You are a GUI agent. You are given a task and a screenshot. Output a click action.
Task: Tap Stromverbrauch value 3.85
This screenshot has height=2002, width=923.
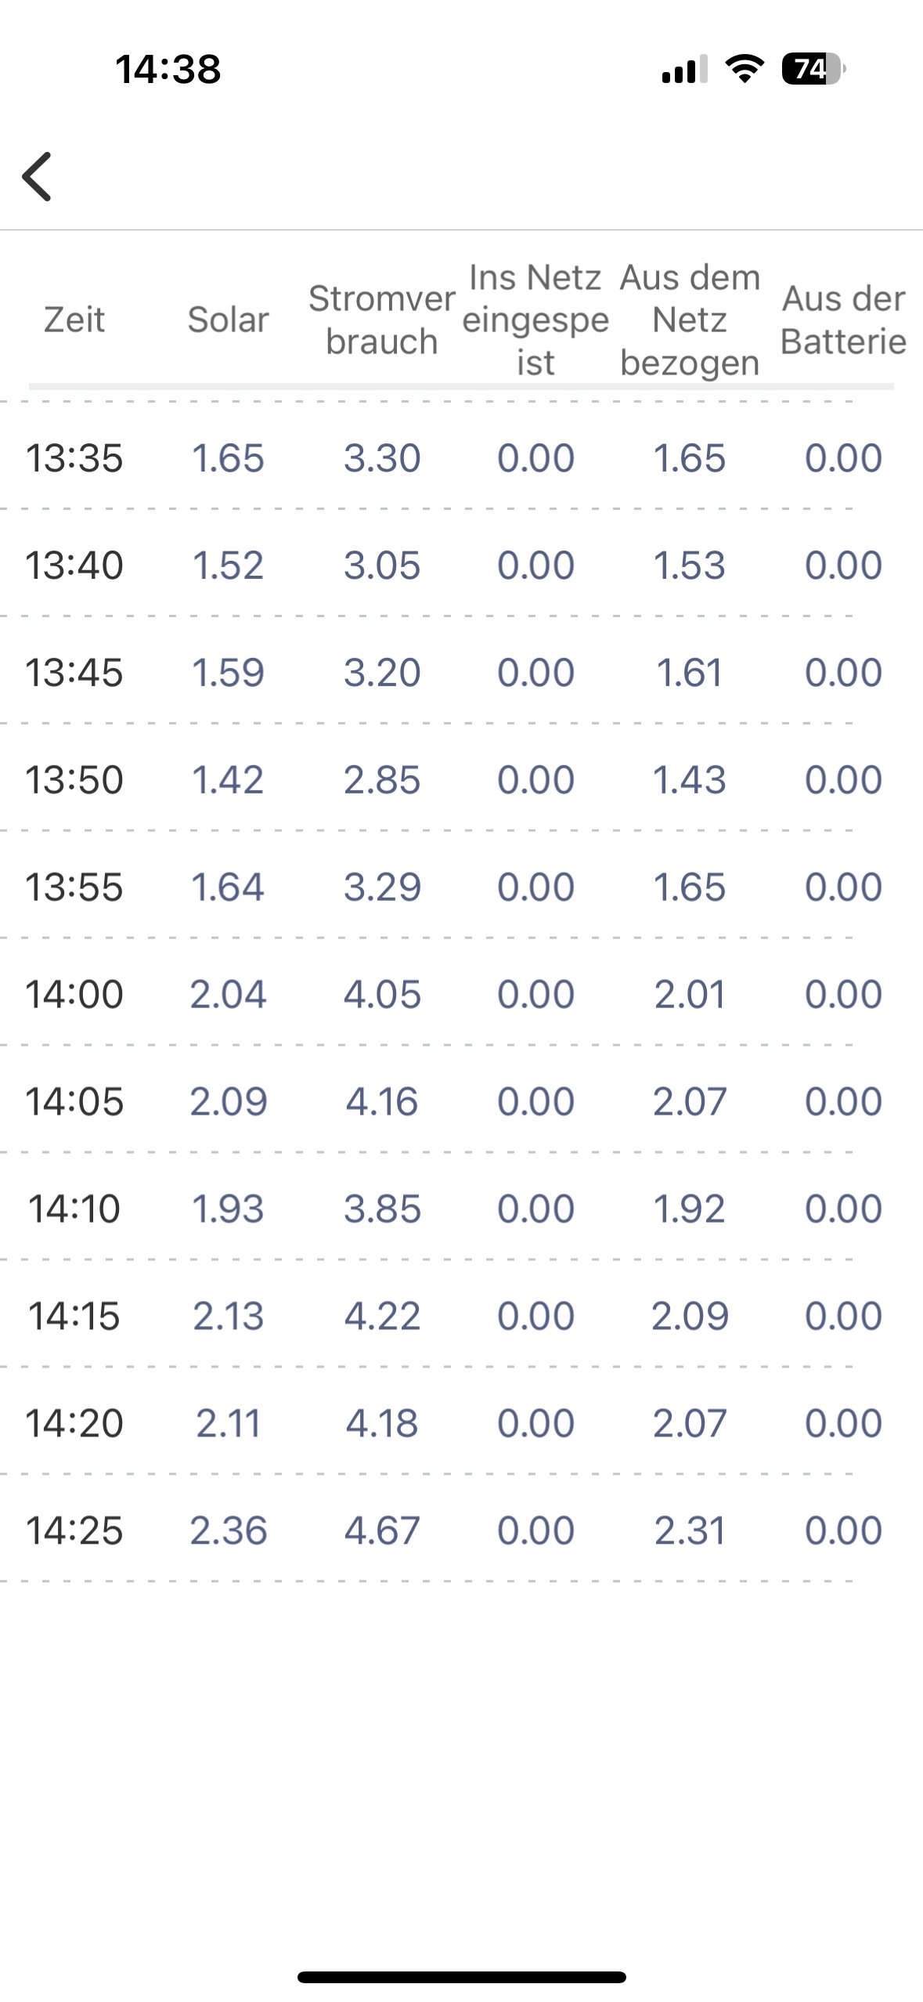[x=382, y=1209]
